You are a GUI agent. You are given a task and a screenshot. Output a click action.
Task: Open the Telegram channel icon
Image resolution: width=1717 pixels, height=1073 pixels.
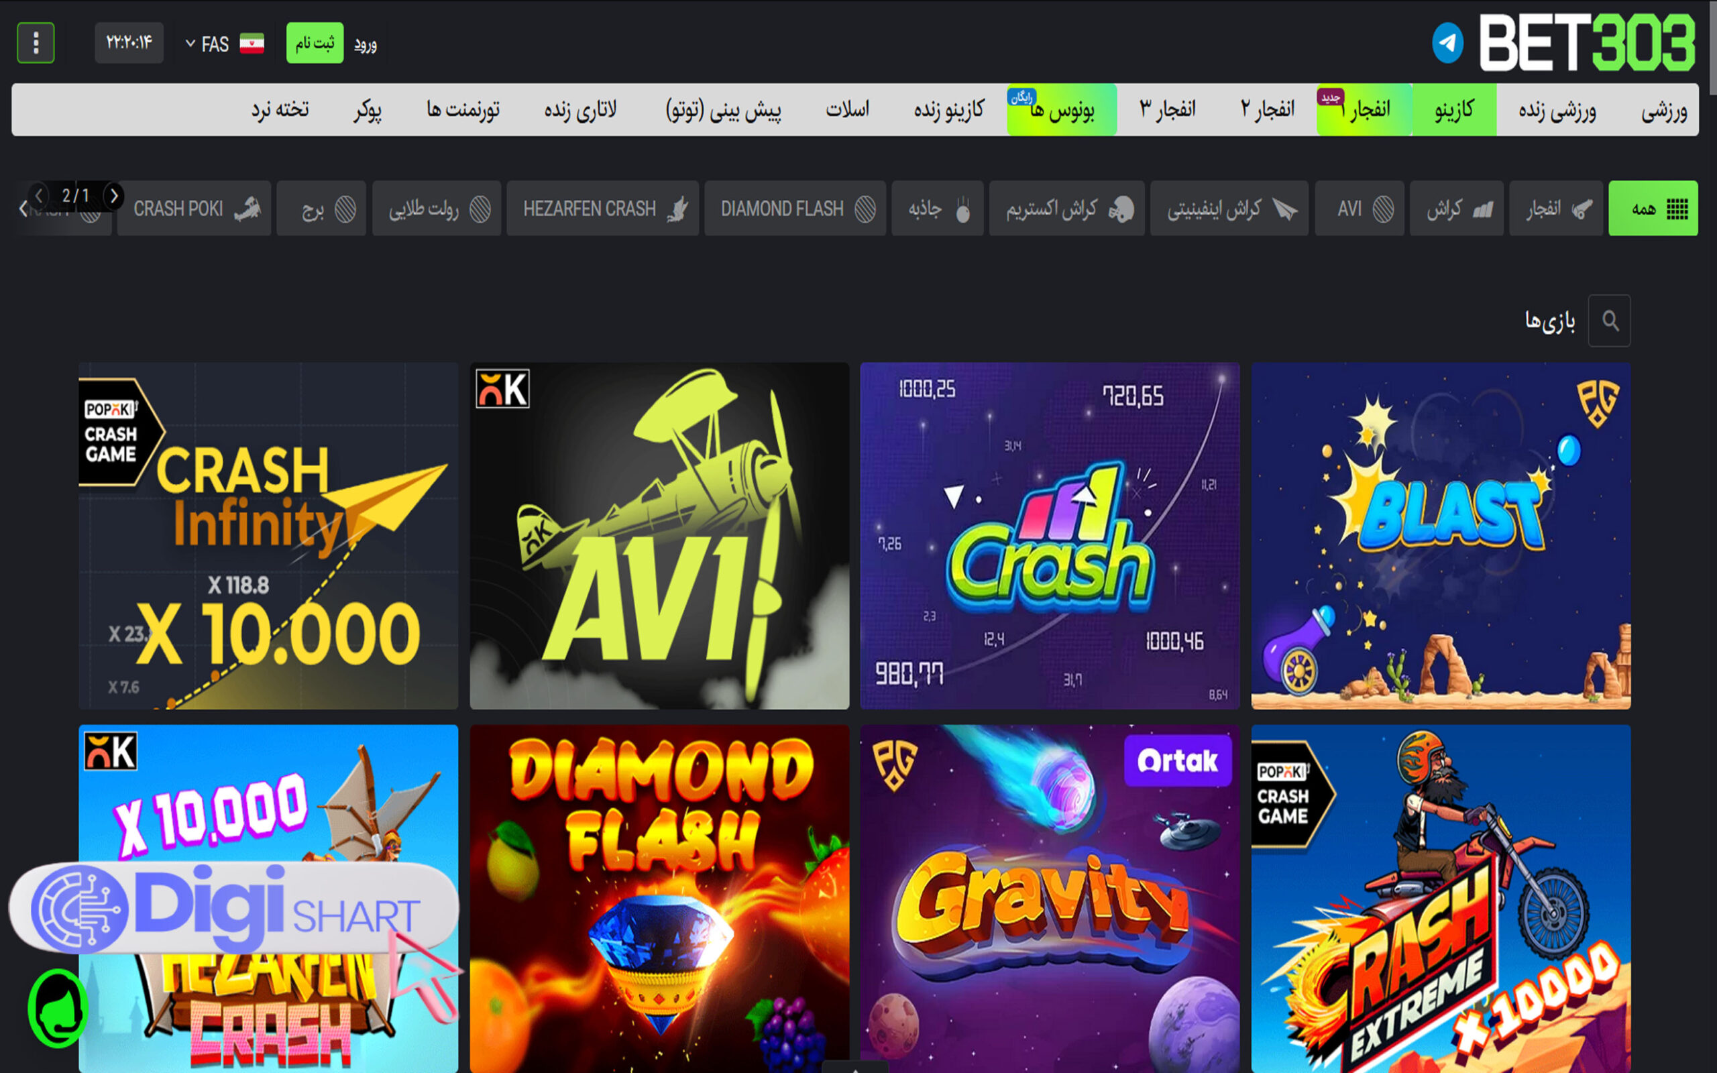[1447, 42]
